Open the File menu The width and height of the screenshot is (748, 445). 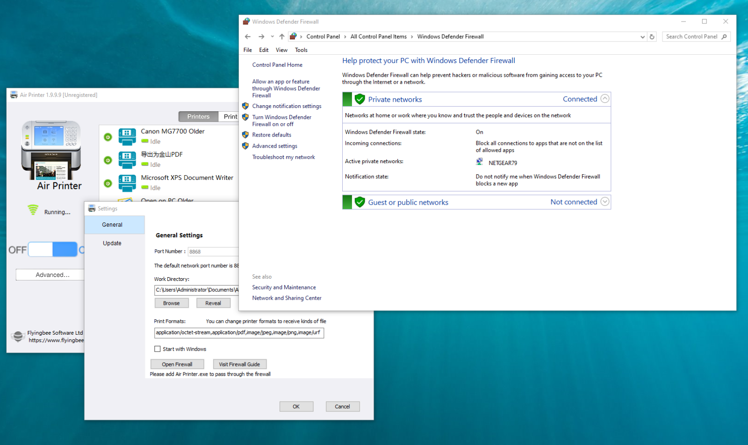pyautogui.click(x=248, y=50)
